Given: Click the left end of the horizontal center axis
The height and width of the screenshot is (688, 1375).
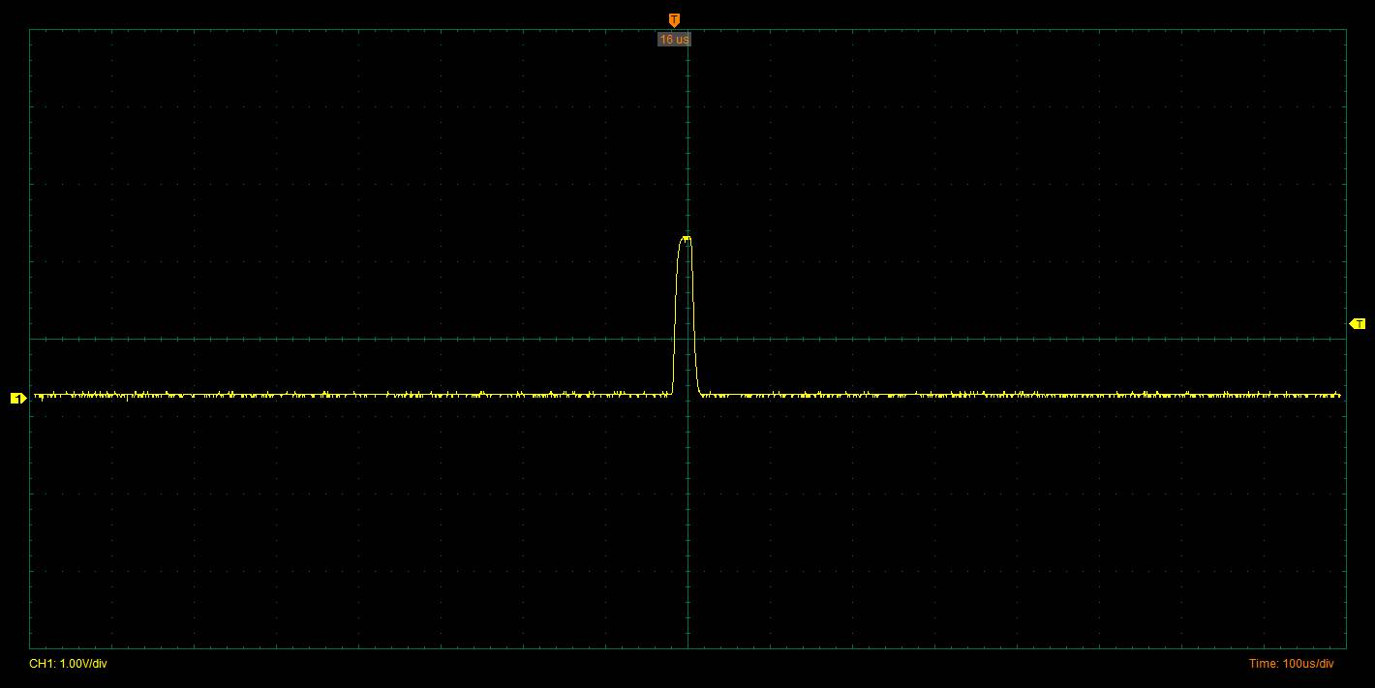Looking at the screenshot, I should (x=31, y=339).
